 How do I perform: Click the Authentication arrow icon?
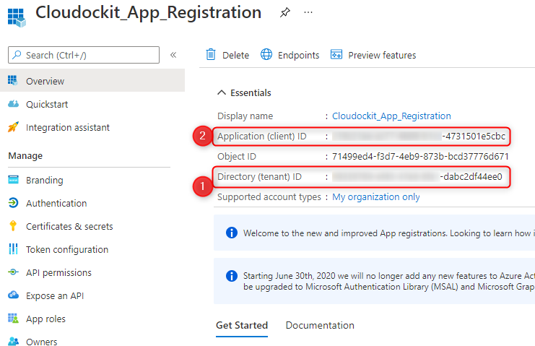point(13,203)
